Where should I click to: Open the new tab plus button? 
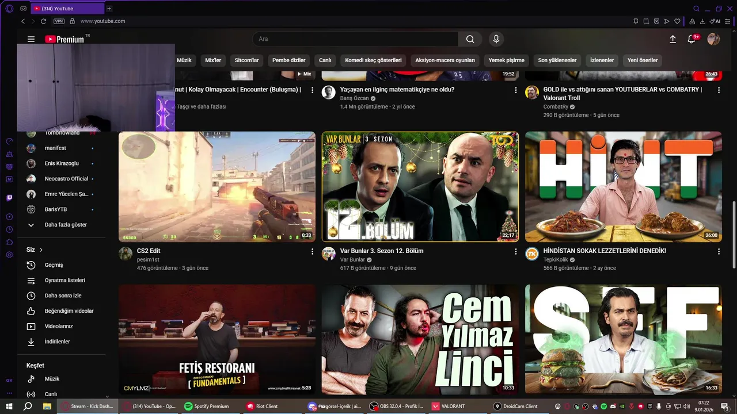click(109, 9)
